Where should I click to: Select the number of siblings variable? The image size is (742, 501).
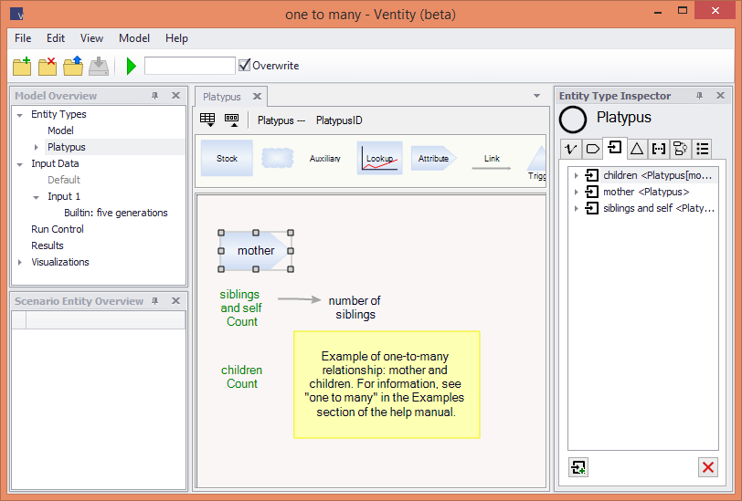355,308
